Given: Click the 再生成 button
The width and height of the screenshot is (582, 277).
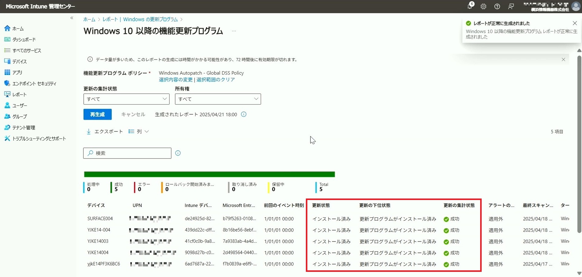Looking at the screenshot, I should pos(98,114).
